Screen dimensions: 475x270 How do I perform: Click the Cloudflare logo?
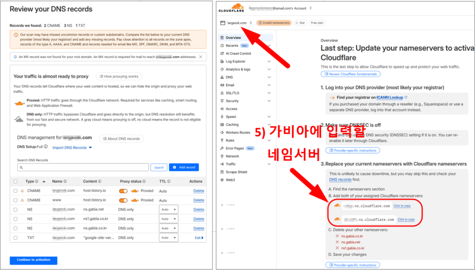click(x=232, y=6)
